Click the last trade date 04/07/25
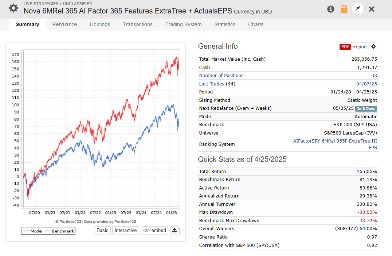 click(366, 84)
